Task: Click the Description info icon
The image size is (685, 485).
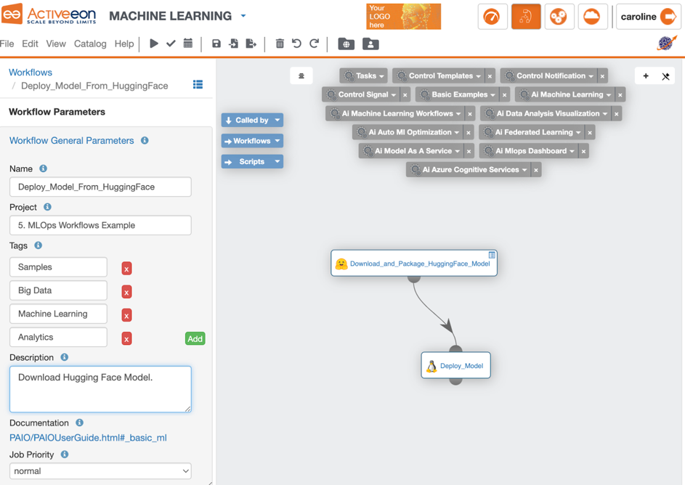Action: (x=64, y=356)
